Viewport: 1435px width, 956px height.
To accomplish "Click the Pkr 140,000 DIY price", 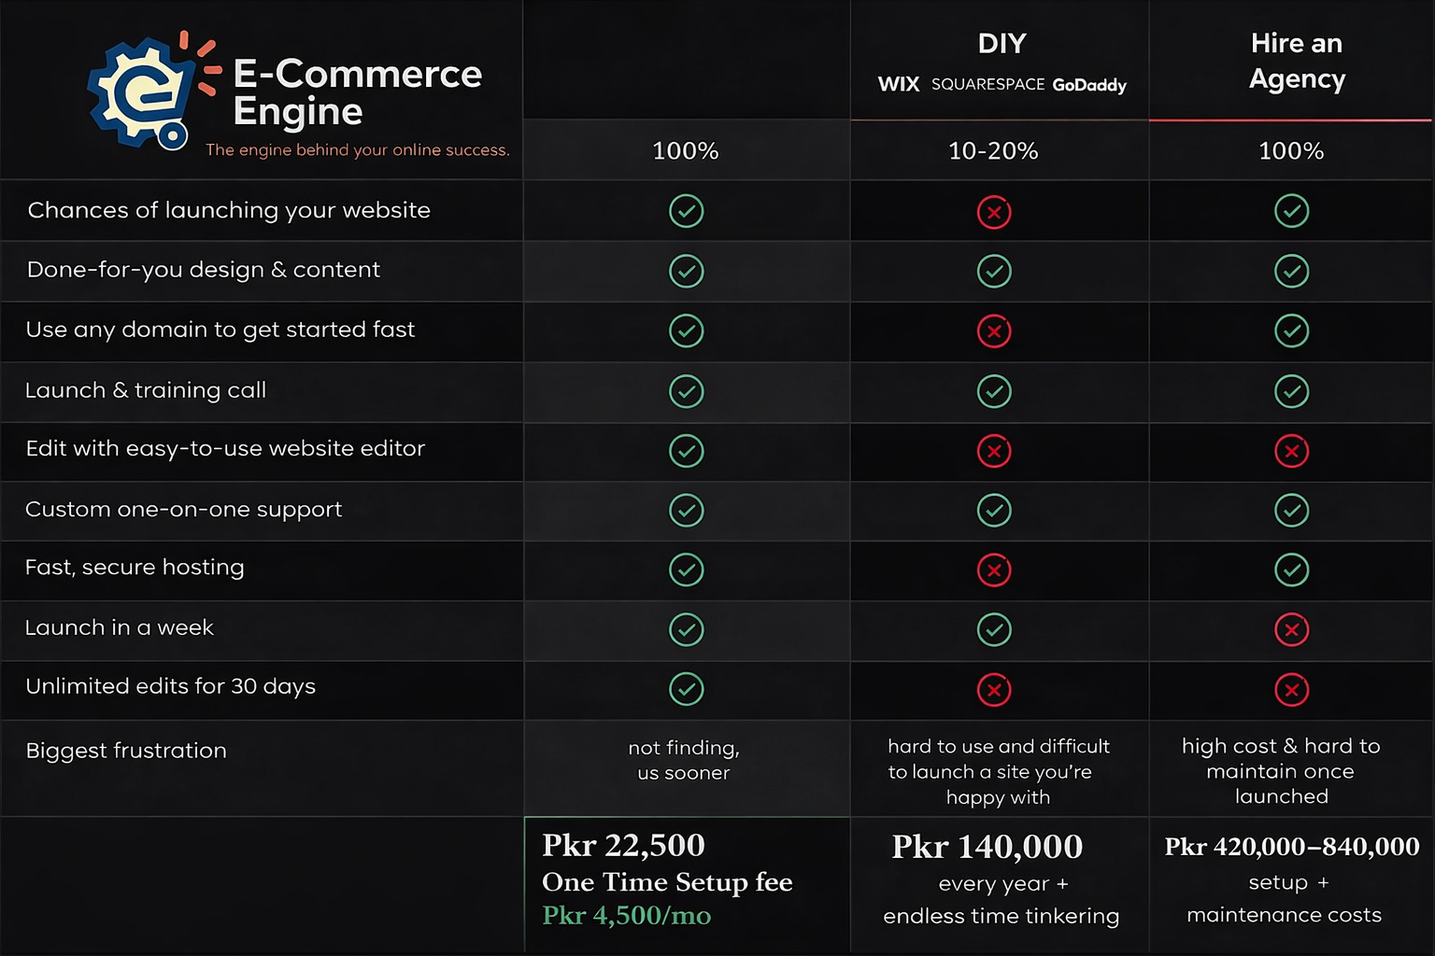I will click(987, 847).
